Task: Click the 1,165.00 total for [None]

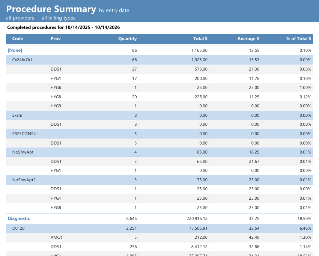Action: coord(199,50)
